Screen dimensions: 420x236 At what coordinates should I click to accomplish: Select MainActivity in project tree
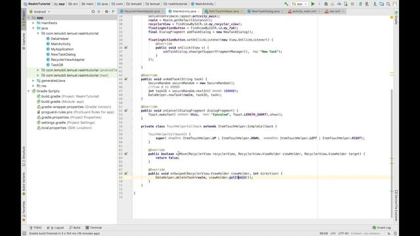[60, 44]
